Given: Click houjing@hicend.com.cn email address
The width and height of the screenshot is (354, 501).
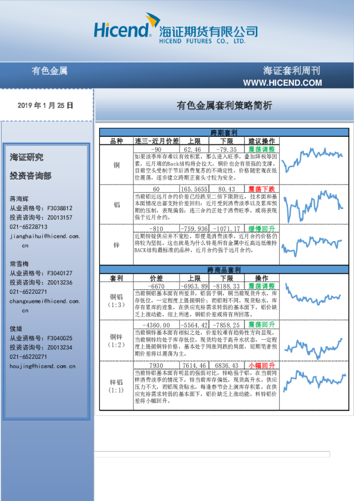Looking at the screenshot, I should (42, 366).
